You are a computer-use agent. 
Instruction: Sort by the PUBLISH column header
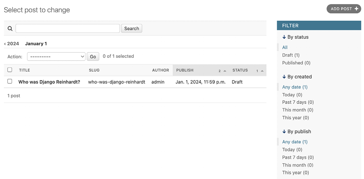tap(185, 70)
